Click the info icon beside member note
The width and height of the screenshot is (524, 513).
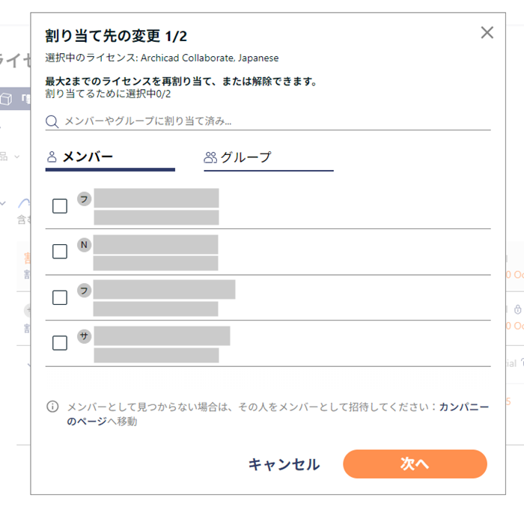(x=52, y=407)
